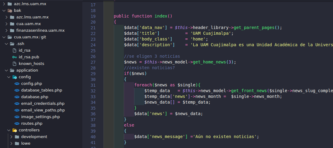
Task: Click the else keyword on line 38
Action: click(129, 125)
